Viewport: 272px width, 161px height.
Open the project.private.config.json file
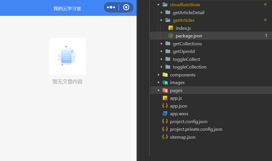click(x=196, y=129)
